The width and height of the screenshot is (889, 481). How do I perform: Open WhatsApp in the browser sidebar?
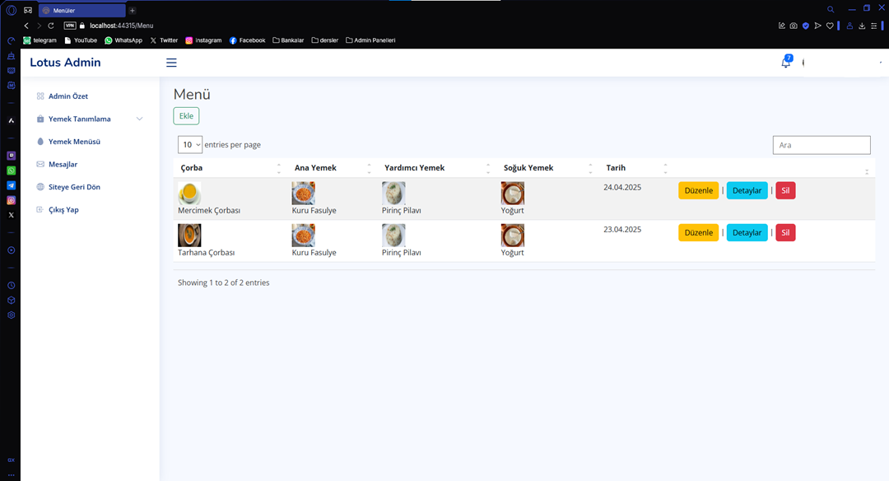(x=12, y=170)
